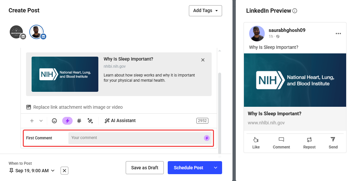Click Save as Draft button
Image resolution: width=353 pixels, height=181 pixels.
point(145,168)
